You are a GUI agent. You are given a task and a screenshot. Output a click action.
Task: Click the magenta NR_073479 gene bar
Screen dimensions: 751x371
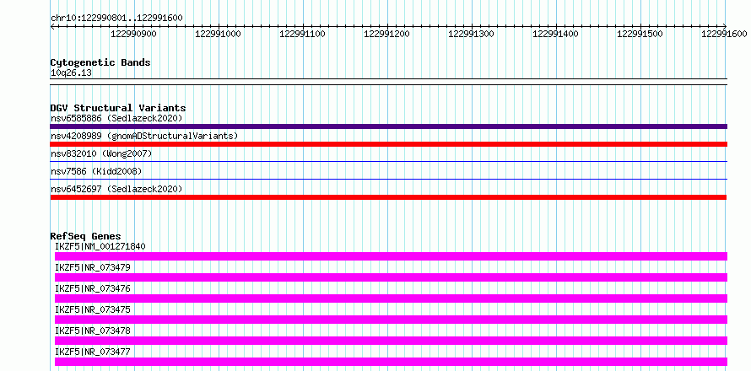pyautogui.click(x=391, y=277)
